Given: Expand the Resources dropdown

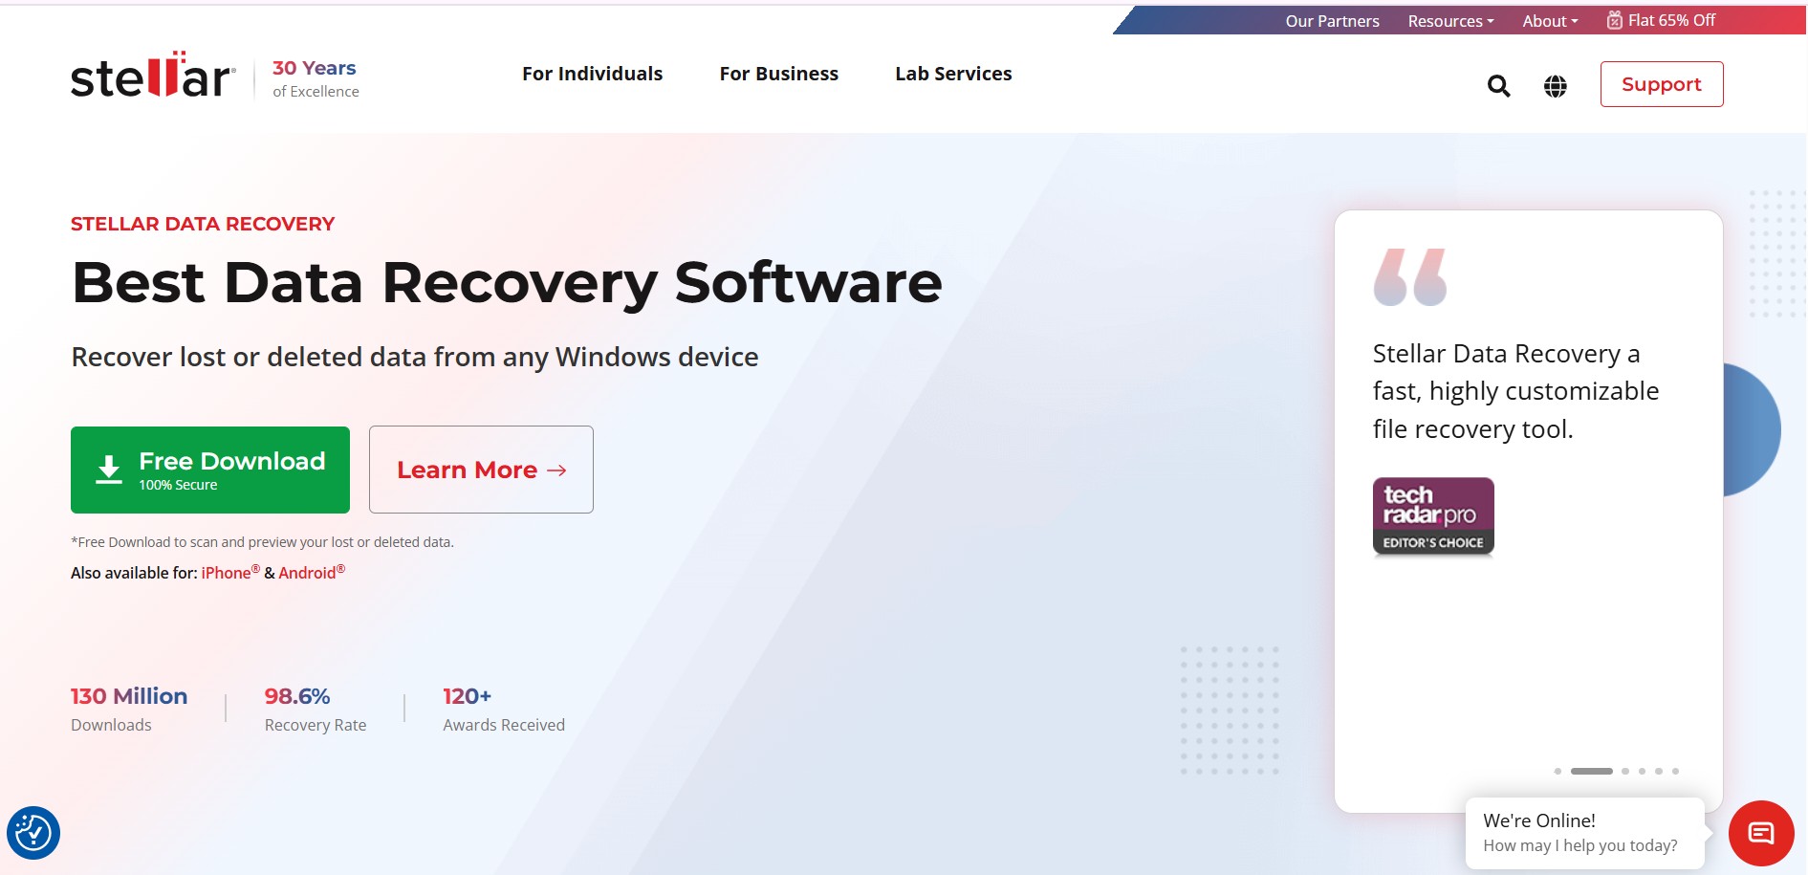Looking at the screenshot, I should pos(1449,21).
